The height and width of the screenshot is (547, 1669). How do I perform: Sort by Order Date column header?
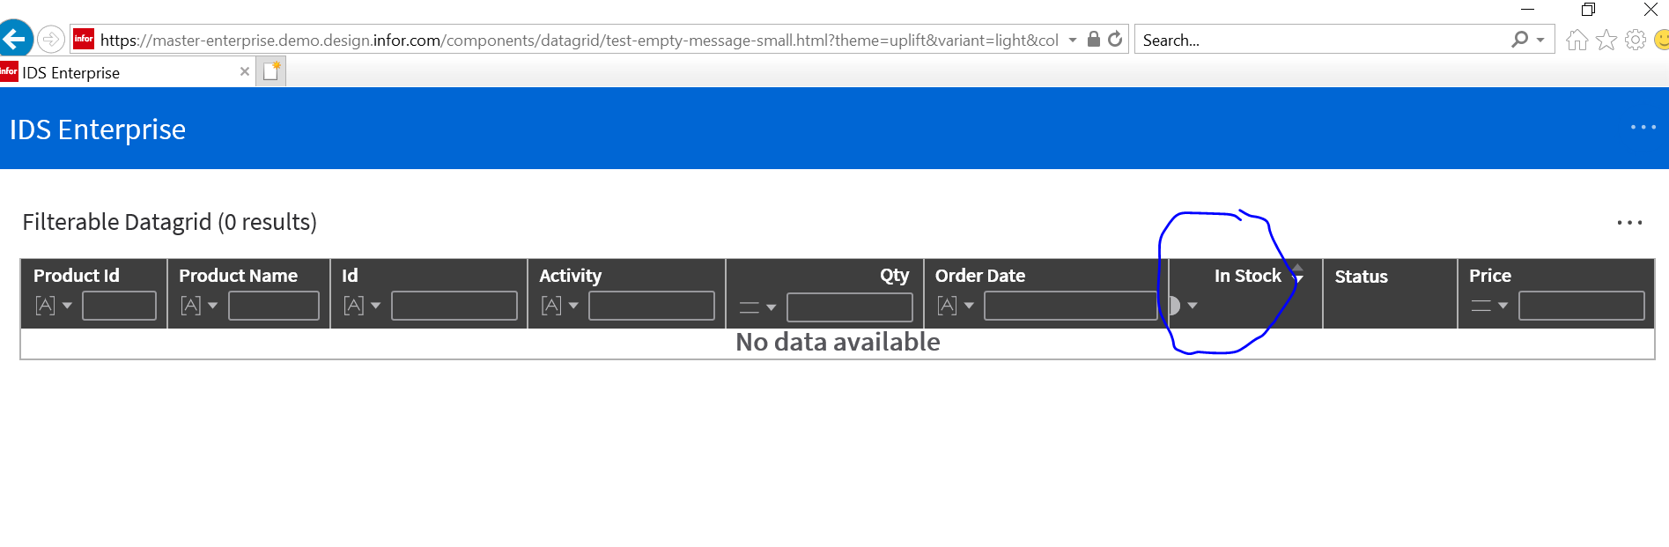[979, 276]
